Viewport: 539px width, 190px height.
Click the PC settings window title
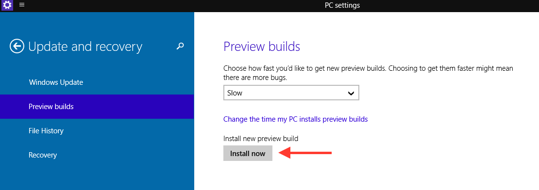tap(342, 5)
